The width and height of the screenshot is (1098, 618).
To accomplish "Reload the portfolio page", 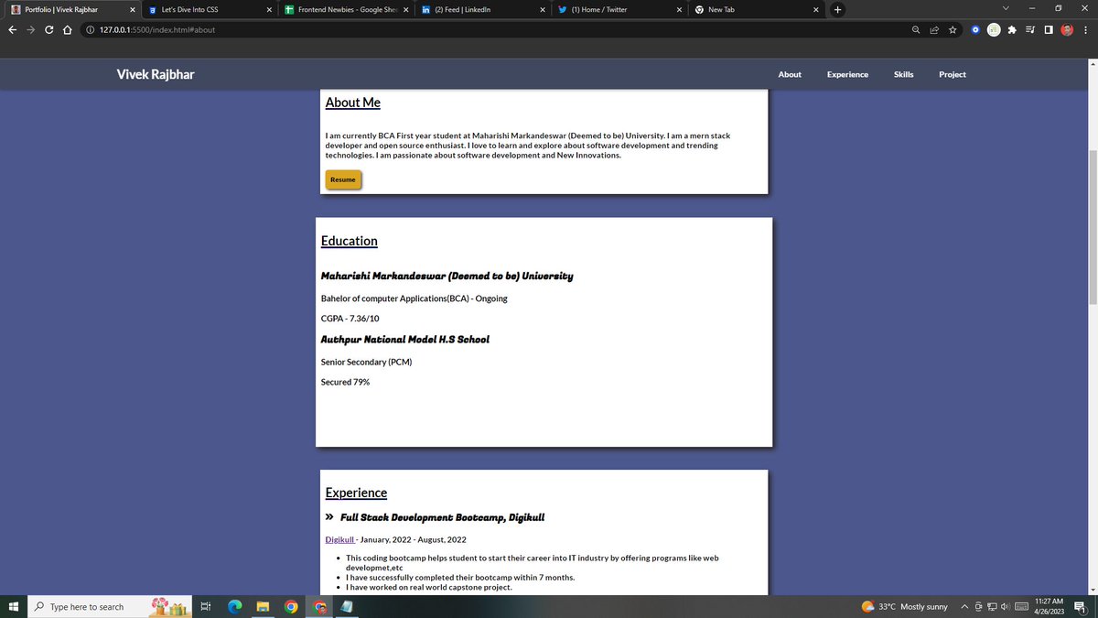I will coord(49,29).
